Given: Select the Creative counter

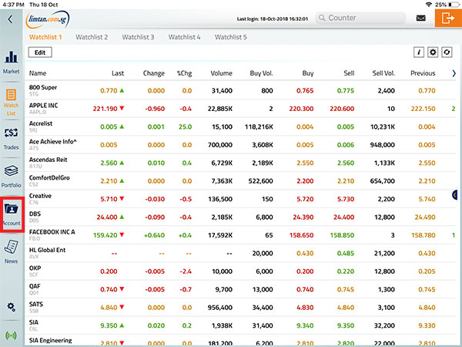Looking at the screenshot, I should [x=40, y=196].
